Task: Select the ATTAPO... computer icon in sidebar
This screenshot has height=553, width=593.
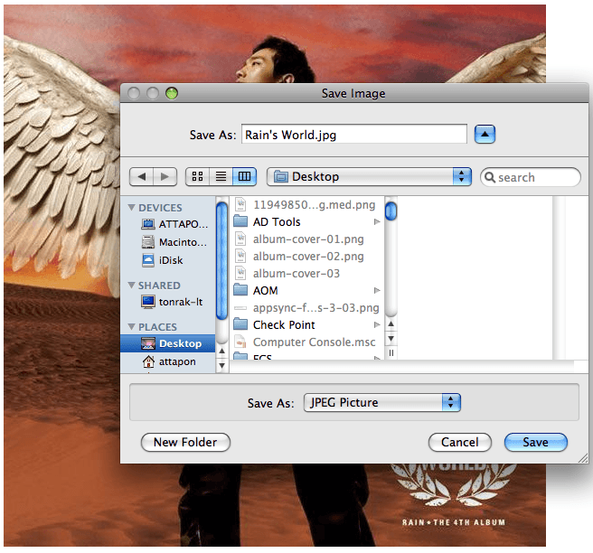Action: pos(148,224)
